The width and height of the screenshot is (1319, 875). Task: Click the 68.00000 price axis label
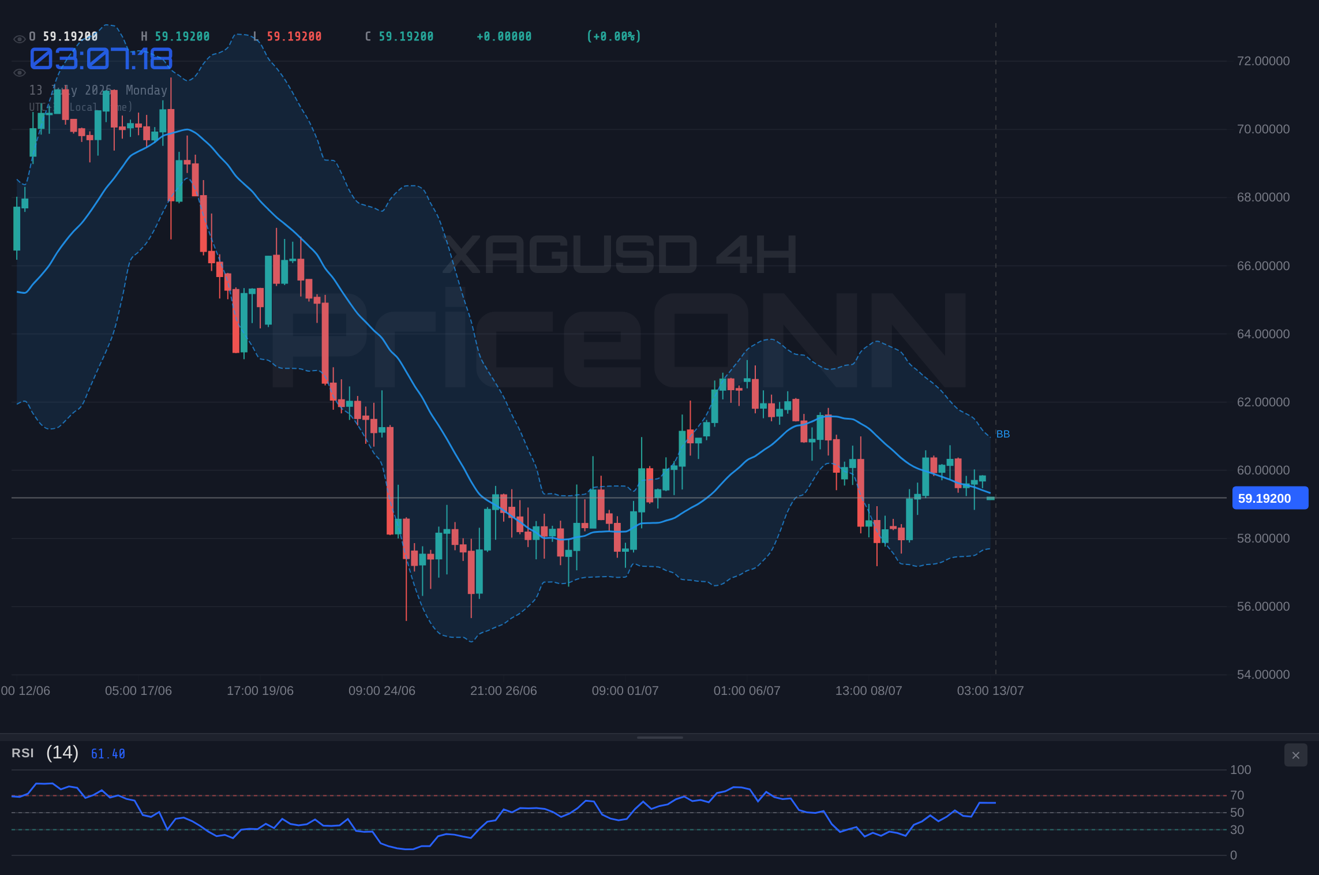pyautogui.click(x=1263, y=197)
